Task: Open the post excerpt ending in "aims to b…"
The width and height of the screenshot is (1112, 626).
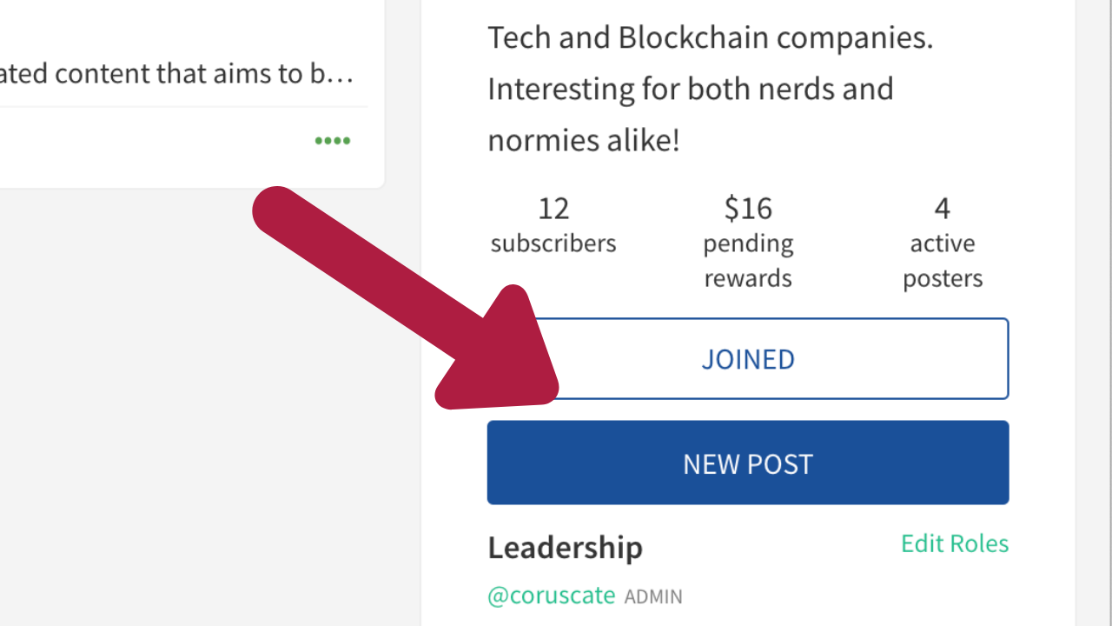Action: (x=174, y=74)
